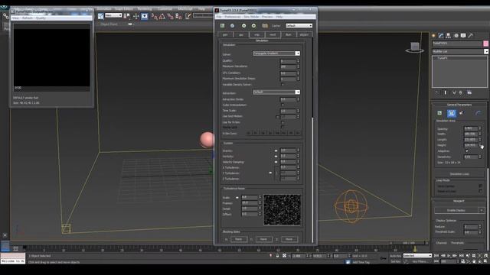Switch to the sim tab in FumeFX
The height and width of the screenshot is (275, 490).
[257, 34]
